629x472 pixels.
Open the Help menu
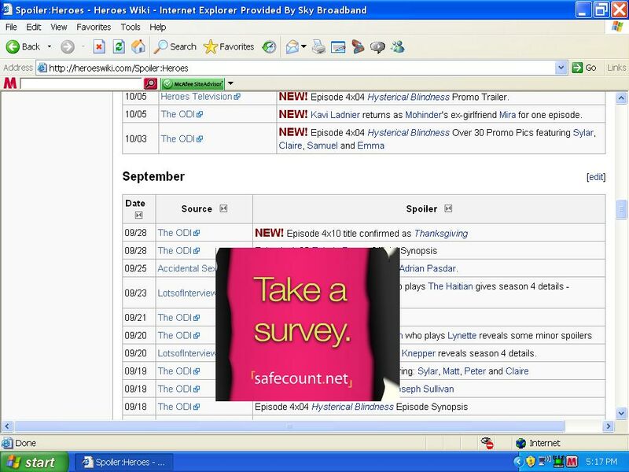pos(158,27)
